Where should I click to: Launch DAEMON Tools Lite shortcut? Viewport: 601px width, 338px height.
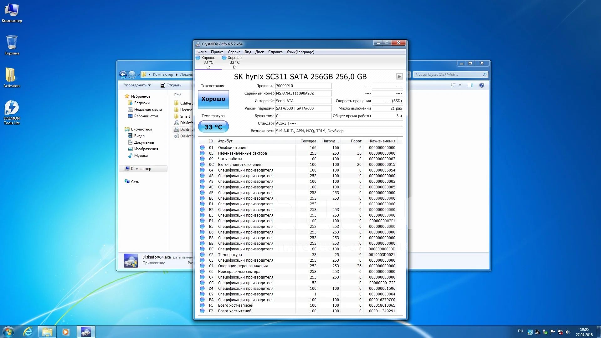(12, 112)
